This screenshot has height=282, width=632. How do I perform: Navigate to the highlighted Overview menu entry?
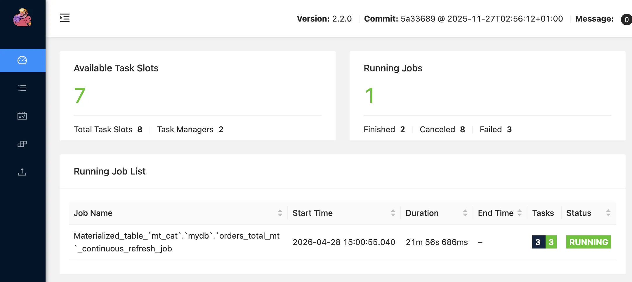[x=23, y=60]
